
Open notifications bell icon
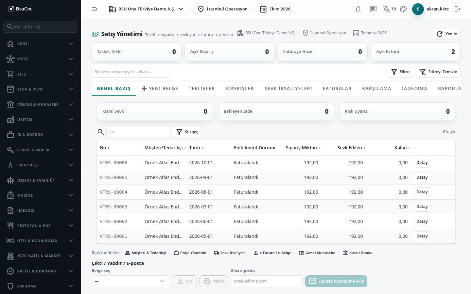tap(358, 9)
